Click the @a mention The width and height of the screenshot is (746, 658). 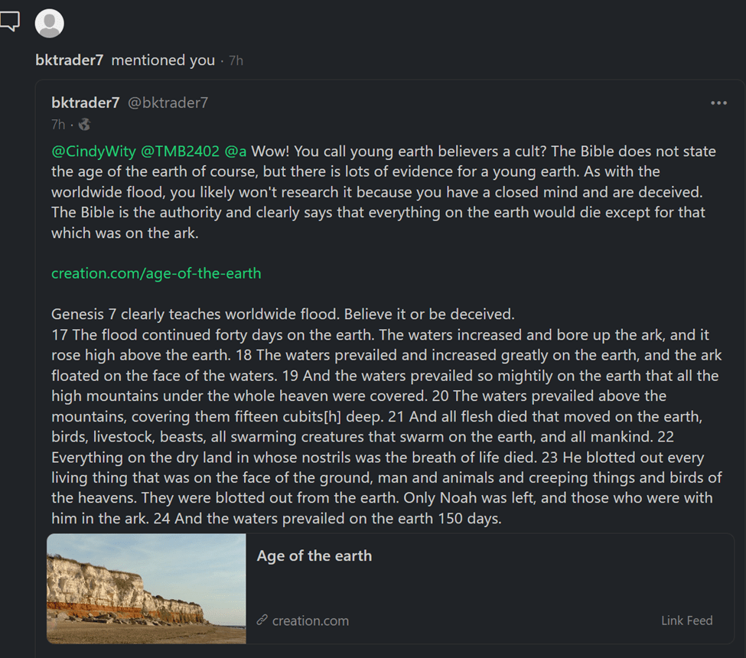(x=235, y=151)
